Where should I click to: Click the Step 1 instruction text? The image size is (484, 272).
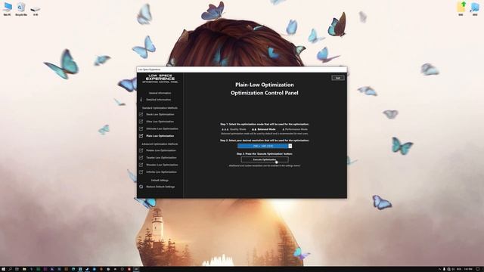point(265,124)
